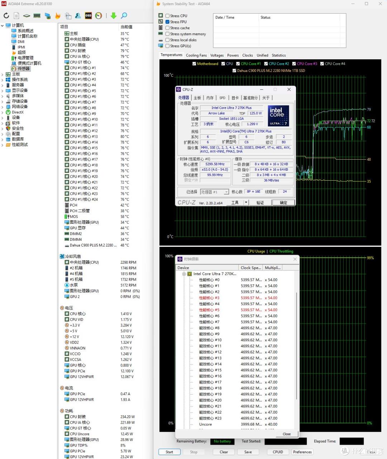Switch to the Cooling Fans tab
Screen dimensions: 387x459
(196, 55)
